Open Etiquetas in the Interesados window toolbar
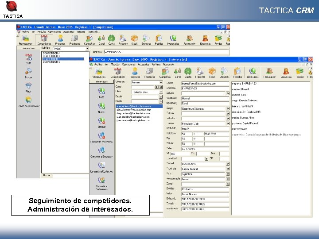Image resolution: width=319 pixels, height=239 pixels. (224, 73)
